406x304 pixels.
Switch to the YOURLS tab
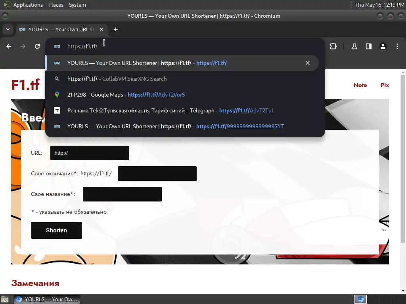pos(61,29)
